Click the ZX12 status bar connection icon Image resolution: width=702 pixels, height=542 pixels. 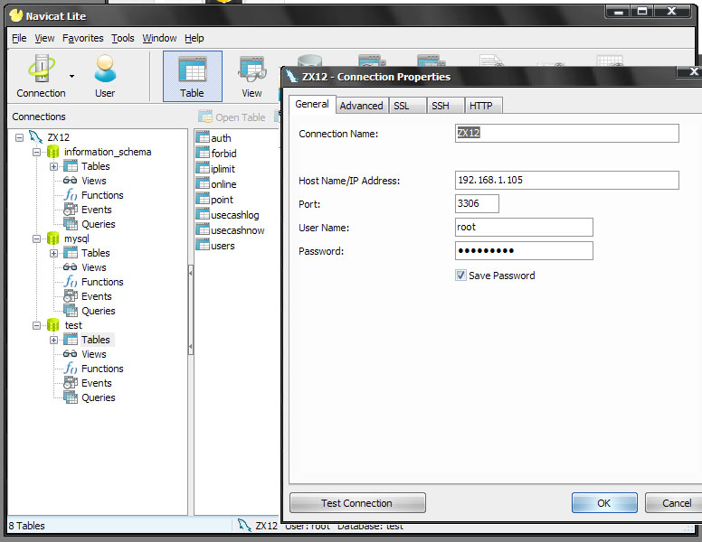(244, 525)
